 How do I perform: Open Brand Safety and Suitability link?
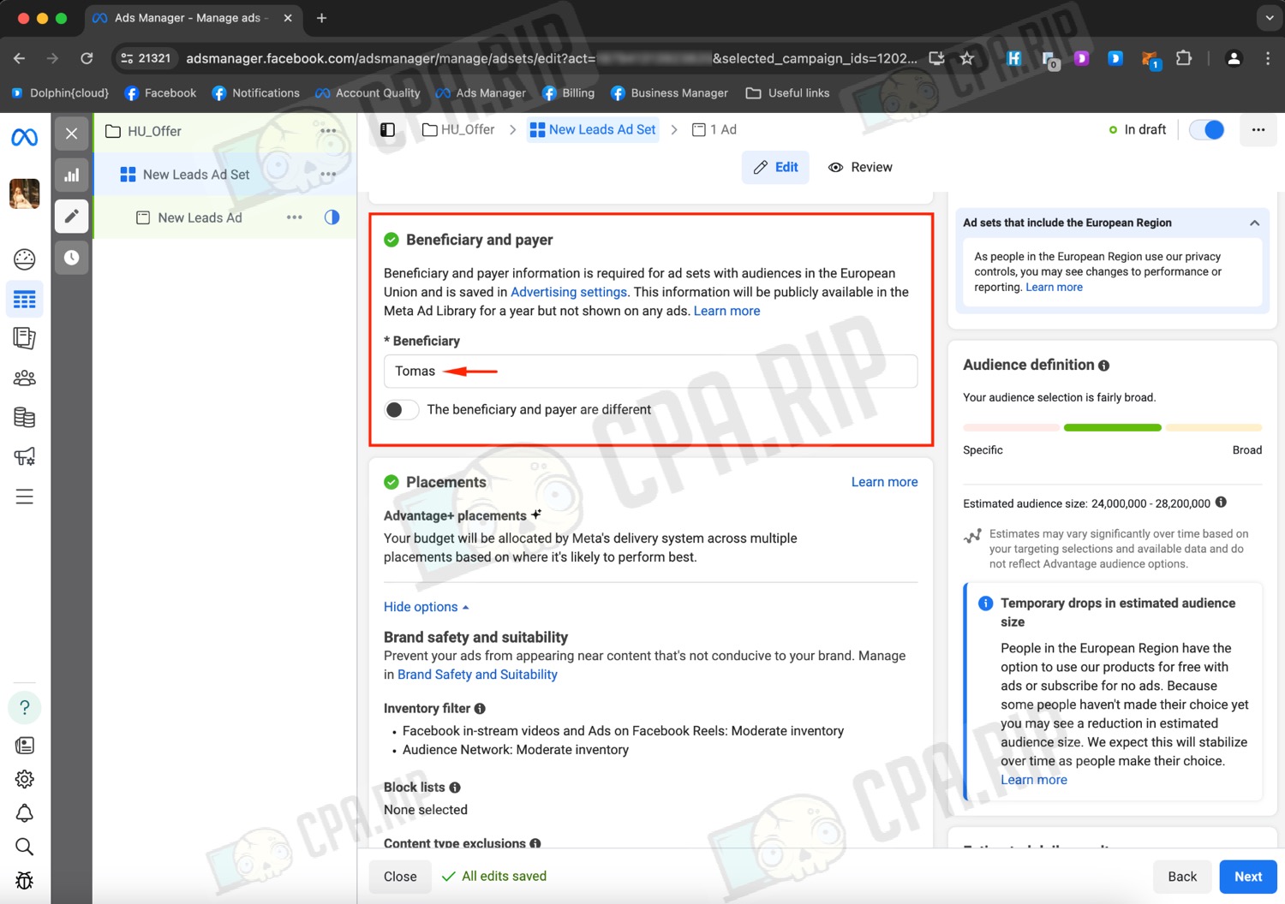coord(477,675)
